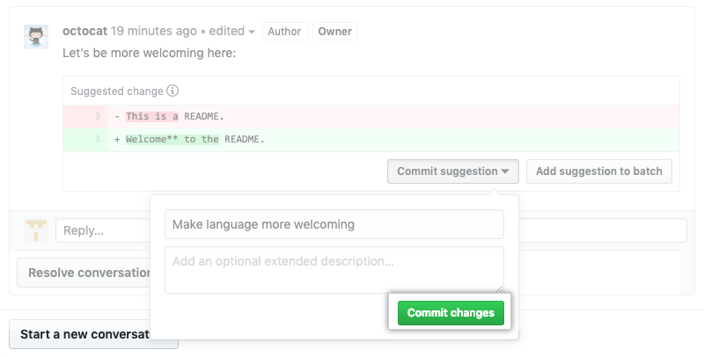Click the Start a new conversation button
Screen dimensions: 704x357
[84, 334]
